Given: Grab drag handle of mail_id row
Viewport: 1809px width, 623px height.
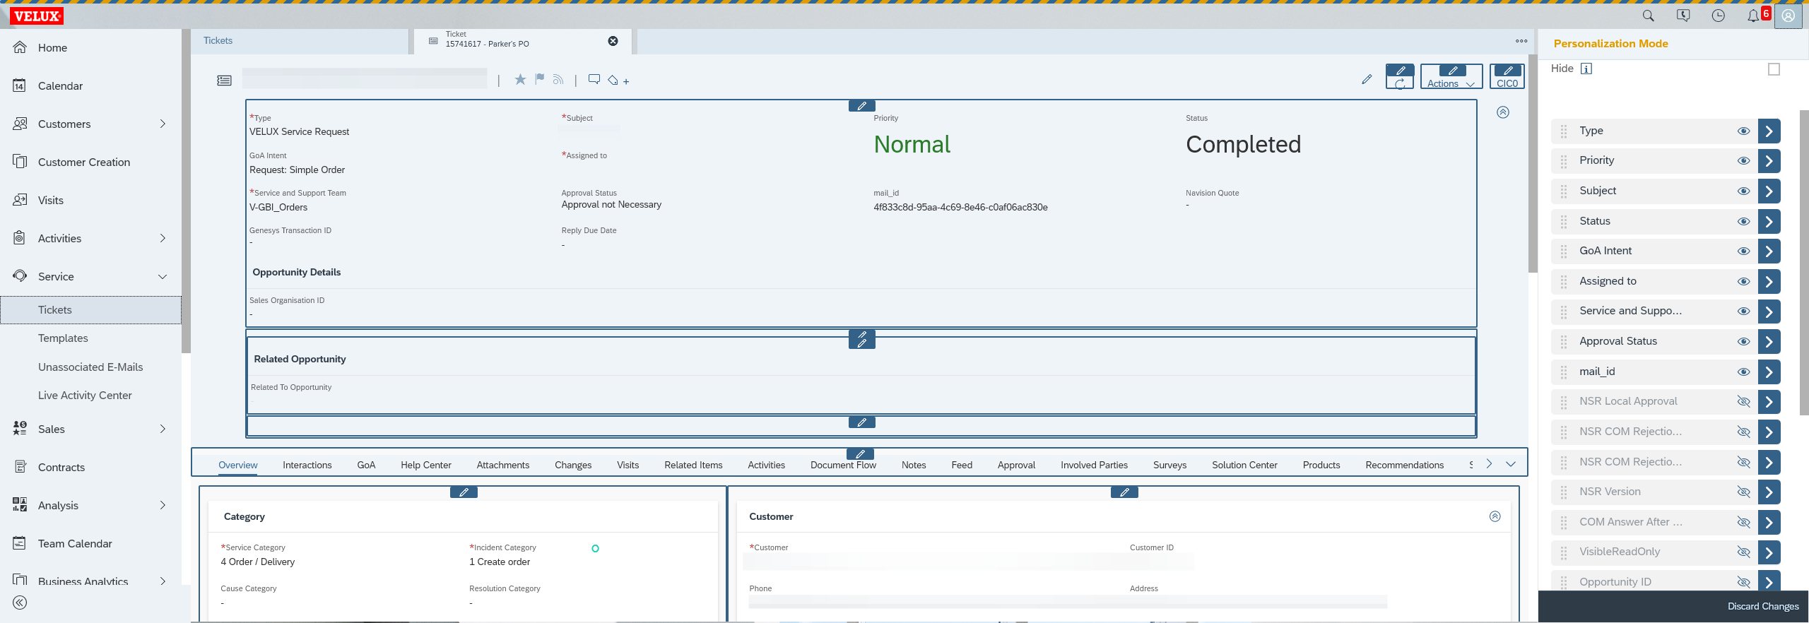Looking at the screenshot, I should (1564, 372).
